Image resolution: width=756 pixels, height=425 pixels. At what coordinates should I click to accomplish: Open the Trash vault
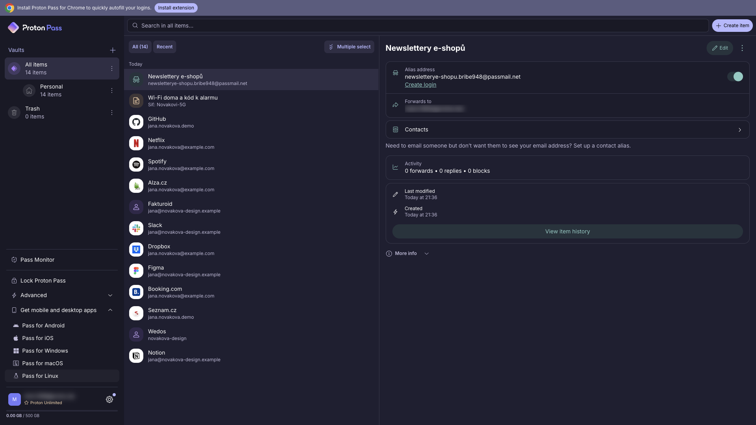pyautogui.click(x=62, y=113)
